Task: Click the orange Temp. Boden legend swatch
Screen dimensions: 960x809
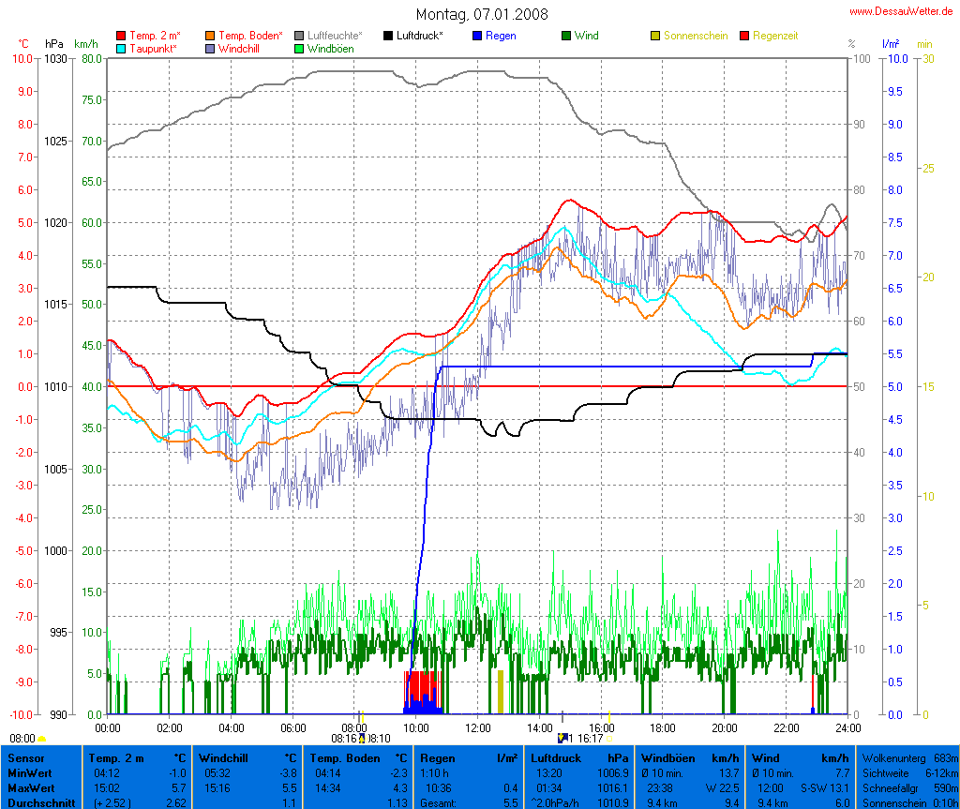Action: tap(210, 36)
